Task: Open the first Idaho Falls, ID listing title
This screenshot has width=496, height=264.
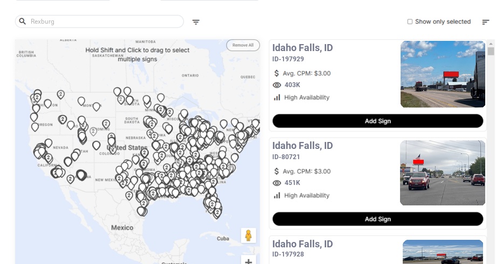Action: tap(302, 48)
